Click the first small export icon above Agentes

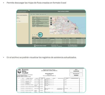(x=33, y=35)
